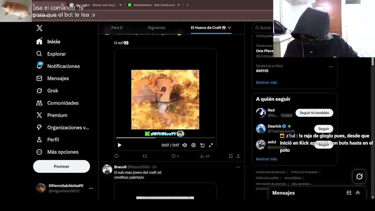Compose new message in Mensajes drawer
The height and width of the screenshot is (211, 375).
click(349, 193)
